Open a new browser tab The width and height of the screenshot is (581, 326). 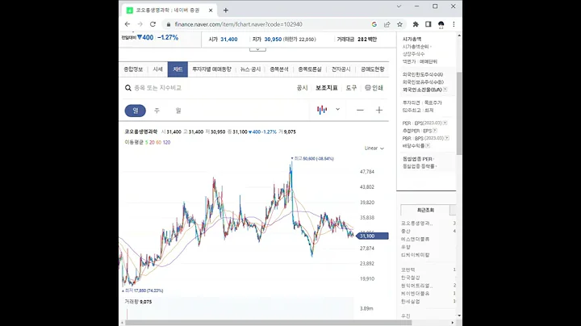point(226,10)
